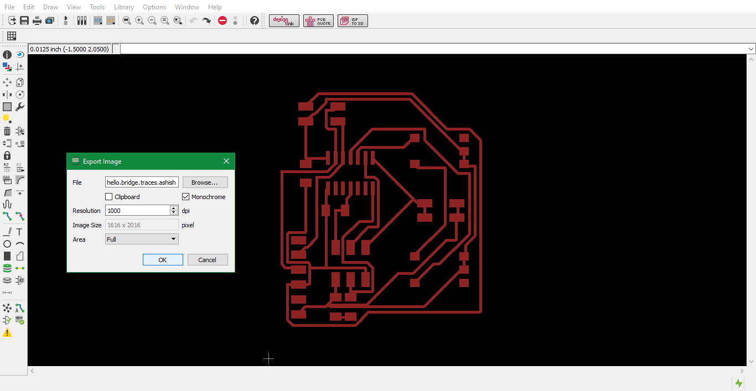Click the Save icon in toolbar
The image size is (756, 391).
(x=24, y=20)
